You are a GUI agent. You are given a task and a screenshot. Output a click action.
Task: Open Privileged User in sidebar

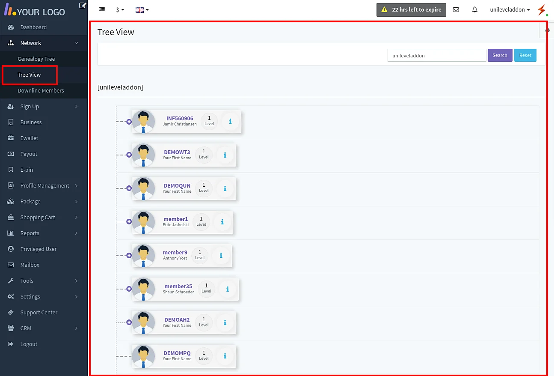[44, 249]
